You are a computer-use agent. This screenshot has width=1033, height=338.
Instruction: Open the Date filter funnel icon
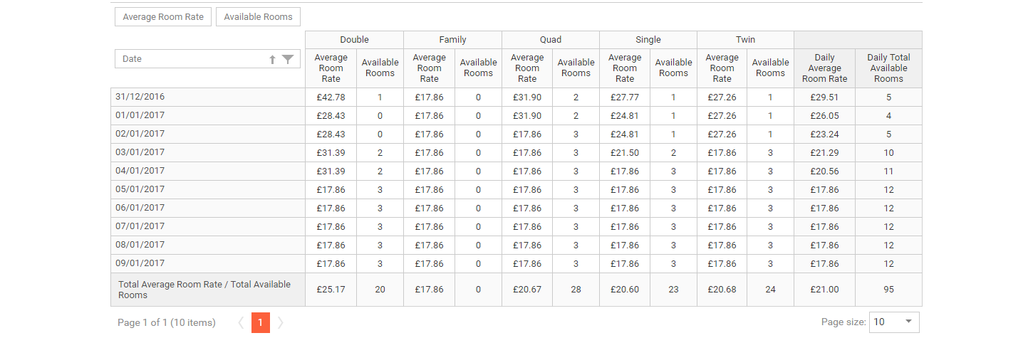(x=288, y=60)
